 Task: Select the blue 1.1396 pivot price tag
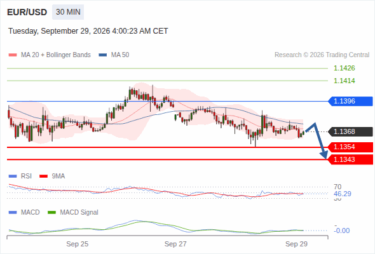[x=350, y=102]
